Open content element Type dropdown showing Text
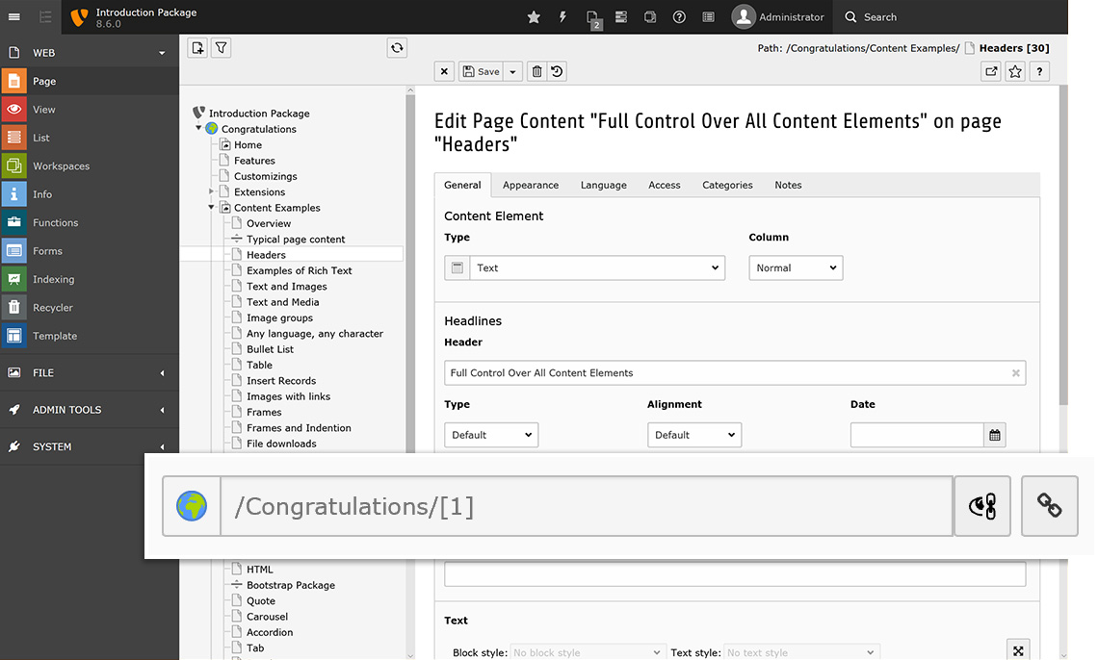Viewport: 1098px width, 660px height. tap(596, 267)
